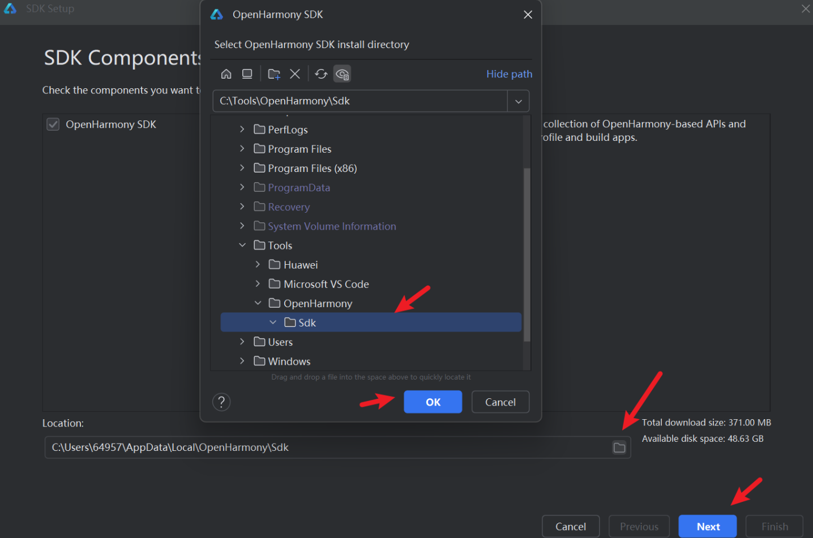Open the path history dropdown arrow
Image resolution: width=813 pixels, height=538 pixels.
tap(518, 101)
